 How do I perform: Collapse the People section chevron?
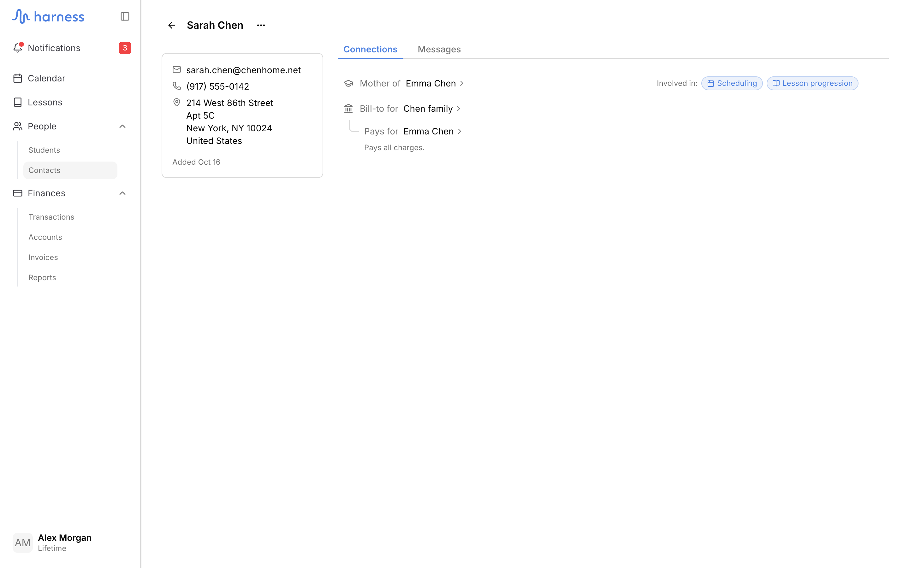tap(122, 126)
